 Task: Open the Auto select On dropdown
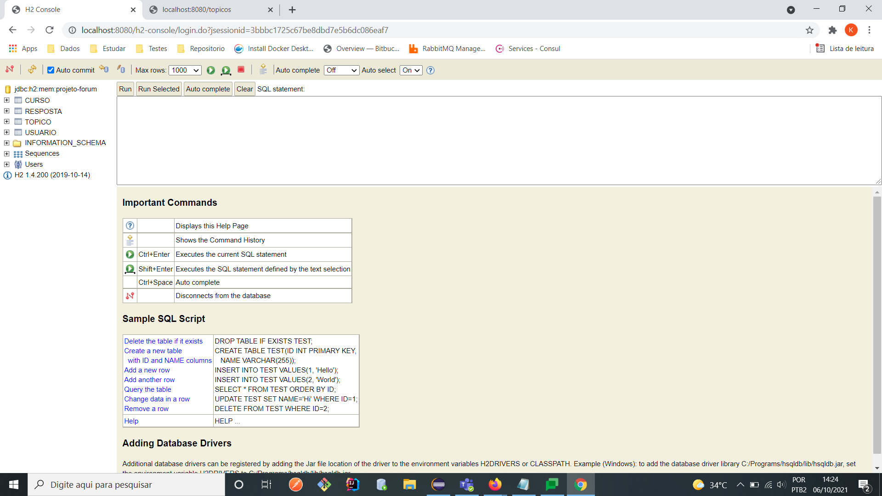click(411, 70)
